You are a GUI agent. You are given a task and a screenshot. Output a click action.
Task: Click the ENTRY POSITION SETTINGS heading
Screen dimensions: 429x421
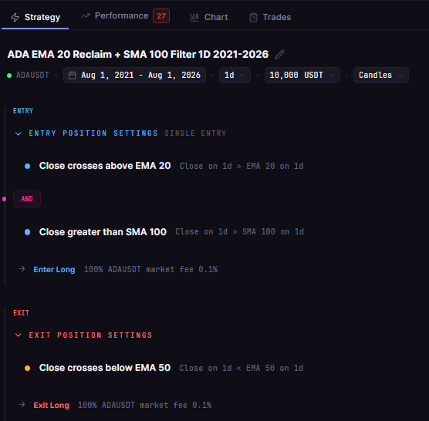point(93,133)
